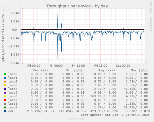Image resolution: width=154 pixels, height=122 pixels.
Task: Click the tallest write spike in graph
Action: [58, 21]
